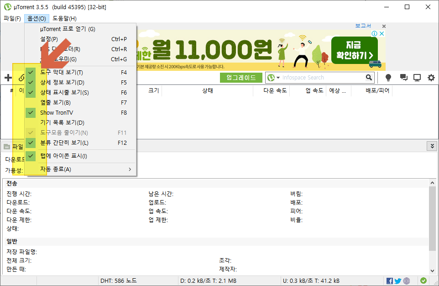Toggle 분류 간단히 보기 option
439x286 pixels.
80,143
